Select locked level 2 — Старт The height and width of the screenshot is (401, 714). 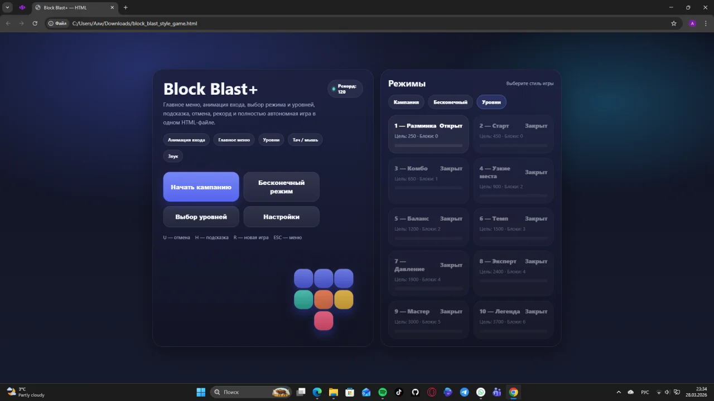513,134
